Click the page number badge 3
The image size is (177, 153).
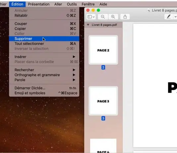103,118
